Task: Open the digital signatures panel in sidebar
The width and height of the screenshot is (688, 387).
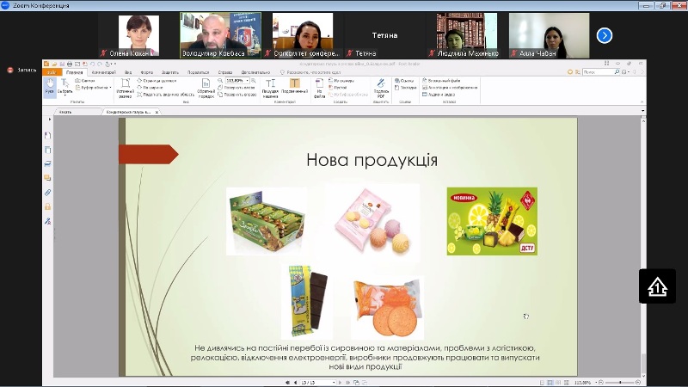Action: coord(48,221)
